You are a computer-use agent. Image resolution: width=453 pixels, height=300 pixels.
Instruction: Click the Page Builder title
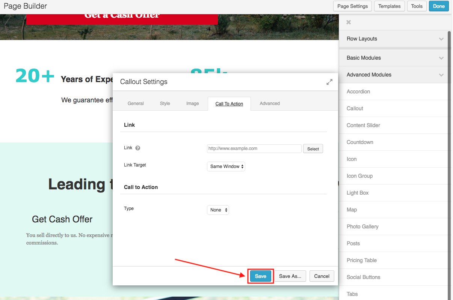(26, 6)
